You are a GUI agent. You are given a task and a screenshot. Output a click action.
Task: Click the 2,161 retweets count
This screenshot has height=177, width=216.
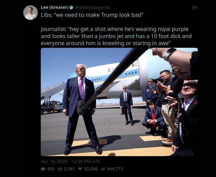(x=69, y=169)
